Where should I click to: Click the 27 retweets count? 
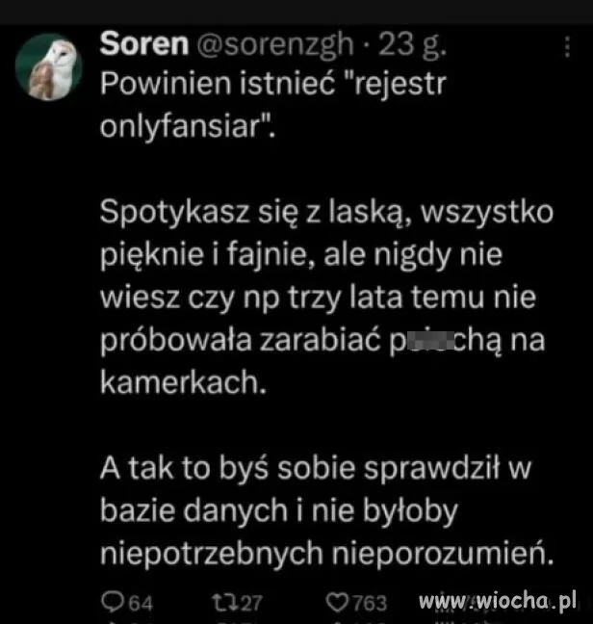(x=251, y=603)
